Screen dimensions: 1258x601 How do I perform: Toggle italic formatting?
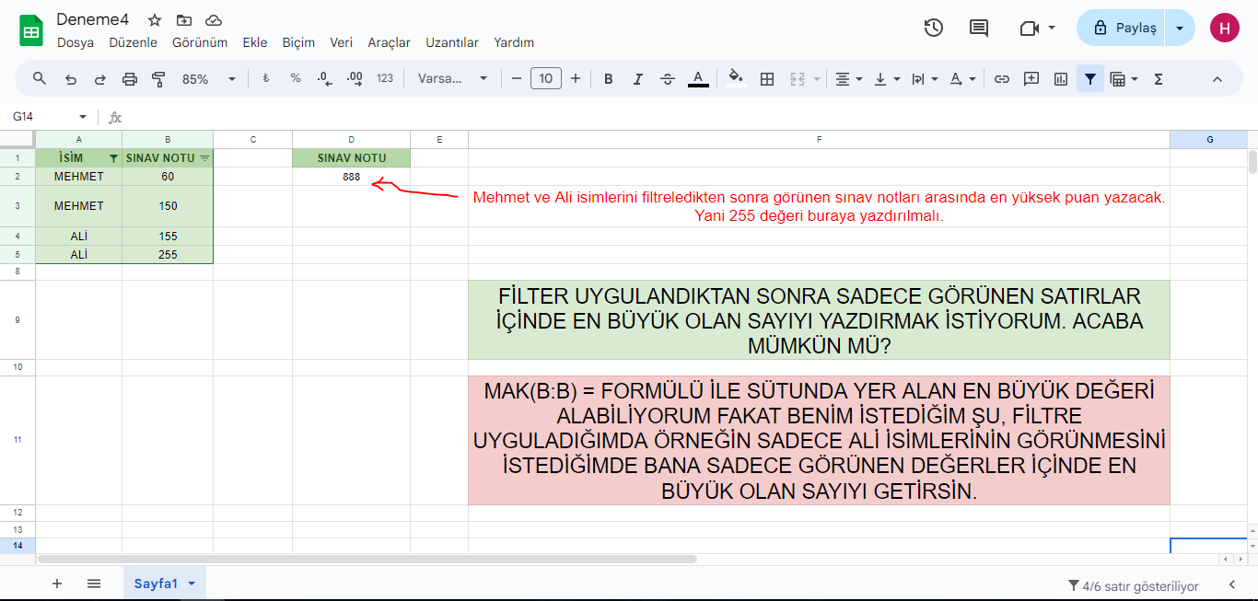pos(638,79)
